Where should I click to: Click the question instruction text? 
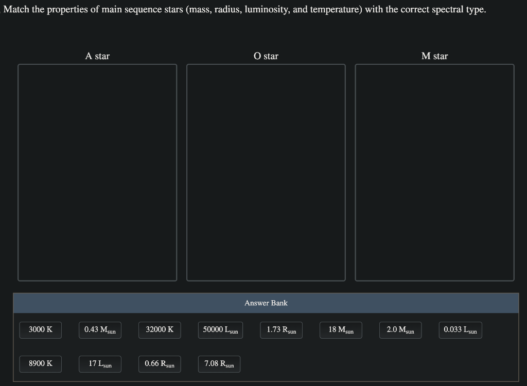pos(244,9)
